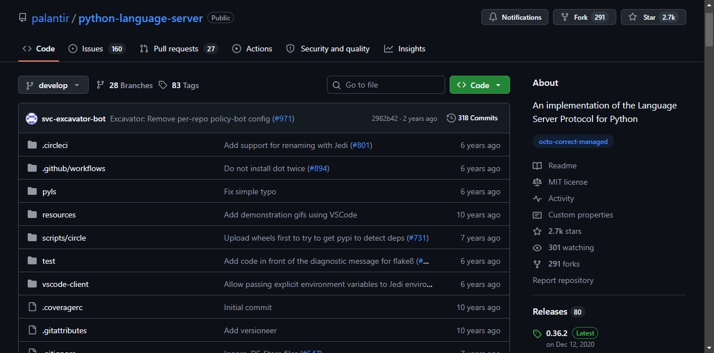This screenshot has height=353, width=714.
Task: Open the .github/workflows directory
Action: pos(73,168)
